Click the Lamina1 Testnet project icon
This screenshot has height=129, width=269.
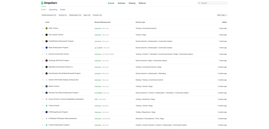pos(46,35)
